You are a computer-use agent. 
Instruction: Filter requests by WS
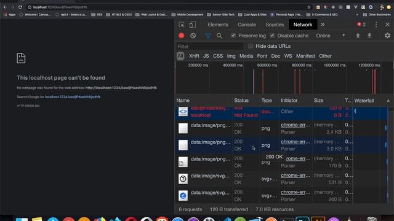point(288,56)
